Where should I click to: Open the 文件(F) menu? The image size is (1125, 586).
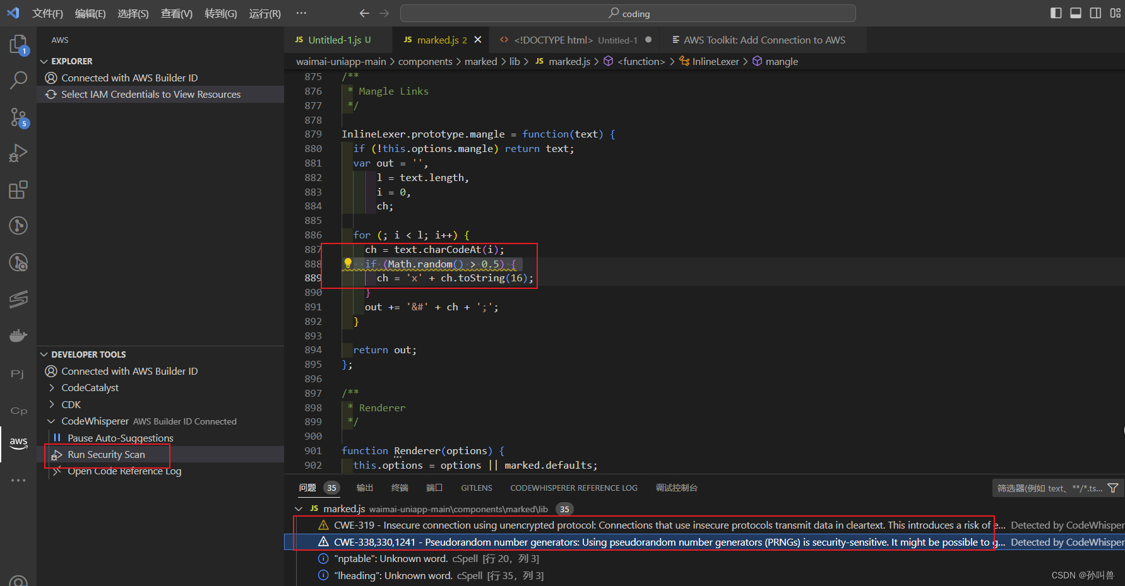(47, 13)
